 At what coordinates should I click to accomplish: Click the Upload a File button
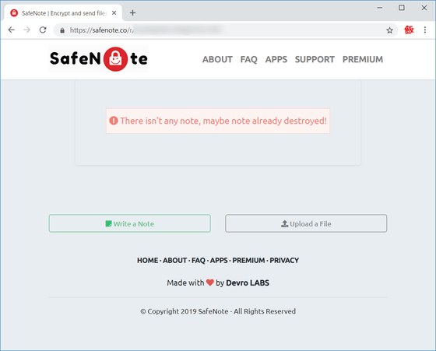(x=306, y=223)
